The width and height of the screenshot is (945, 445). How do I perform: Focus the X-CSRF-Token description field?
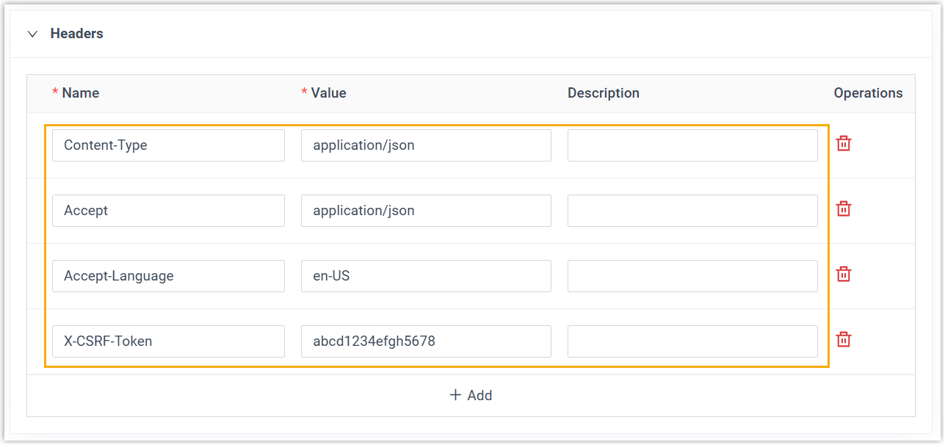click(692, 341)
